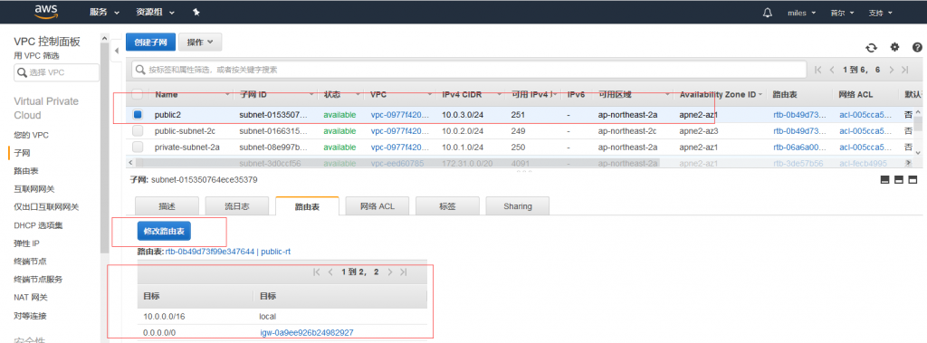Go to next page of routes list
The height and width of the screenshot is (343, 927).
389,272
